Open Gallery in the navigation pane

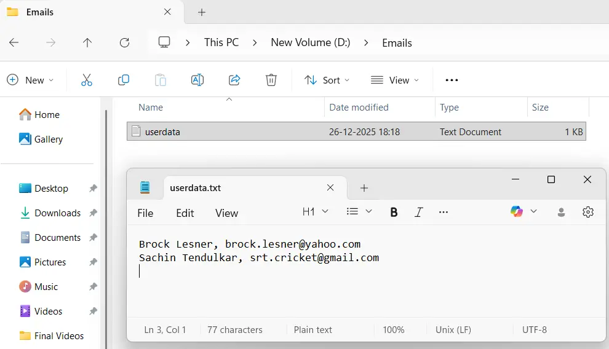[41, 139]
